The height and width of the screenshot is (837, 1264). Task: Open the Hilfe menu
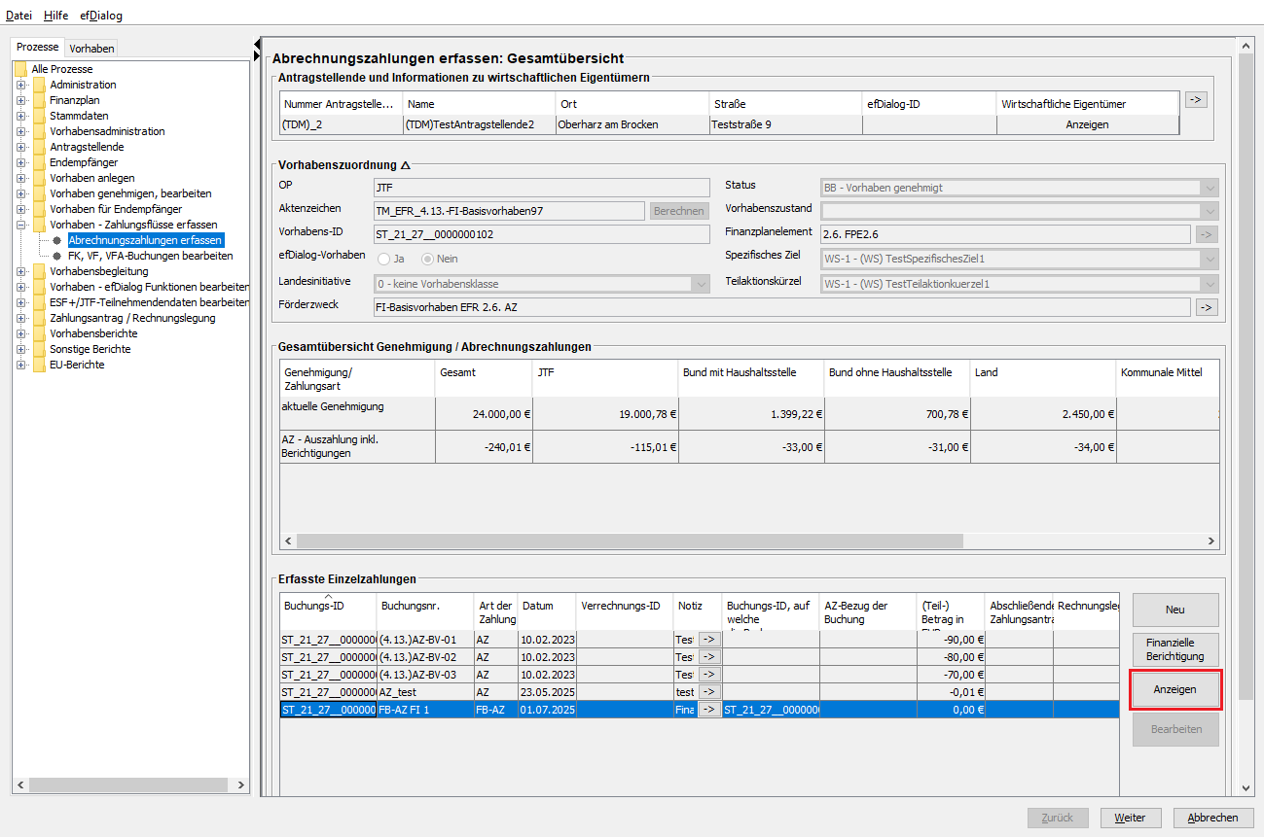tap(55, 16)
